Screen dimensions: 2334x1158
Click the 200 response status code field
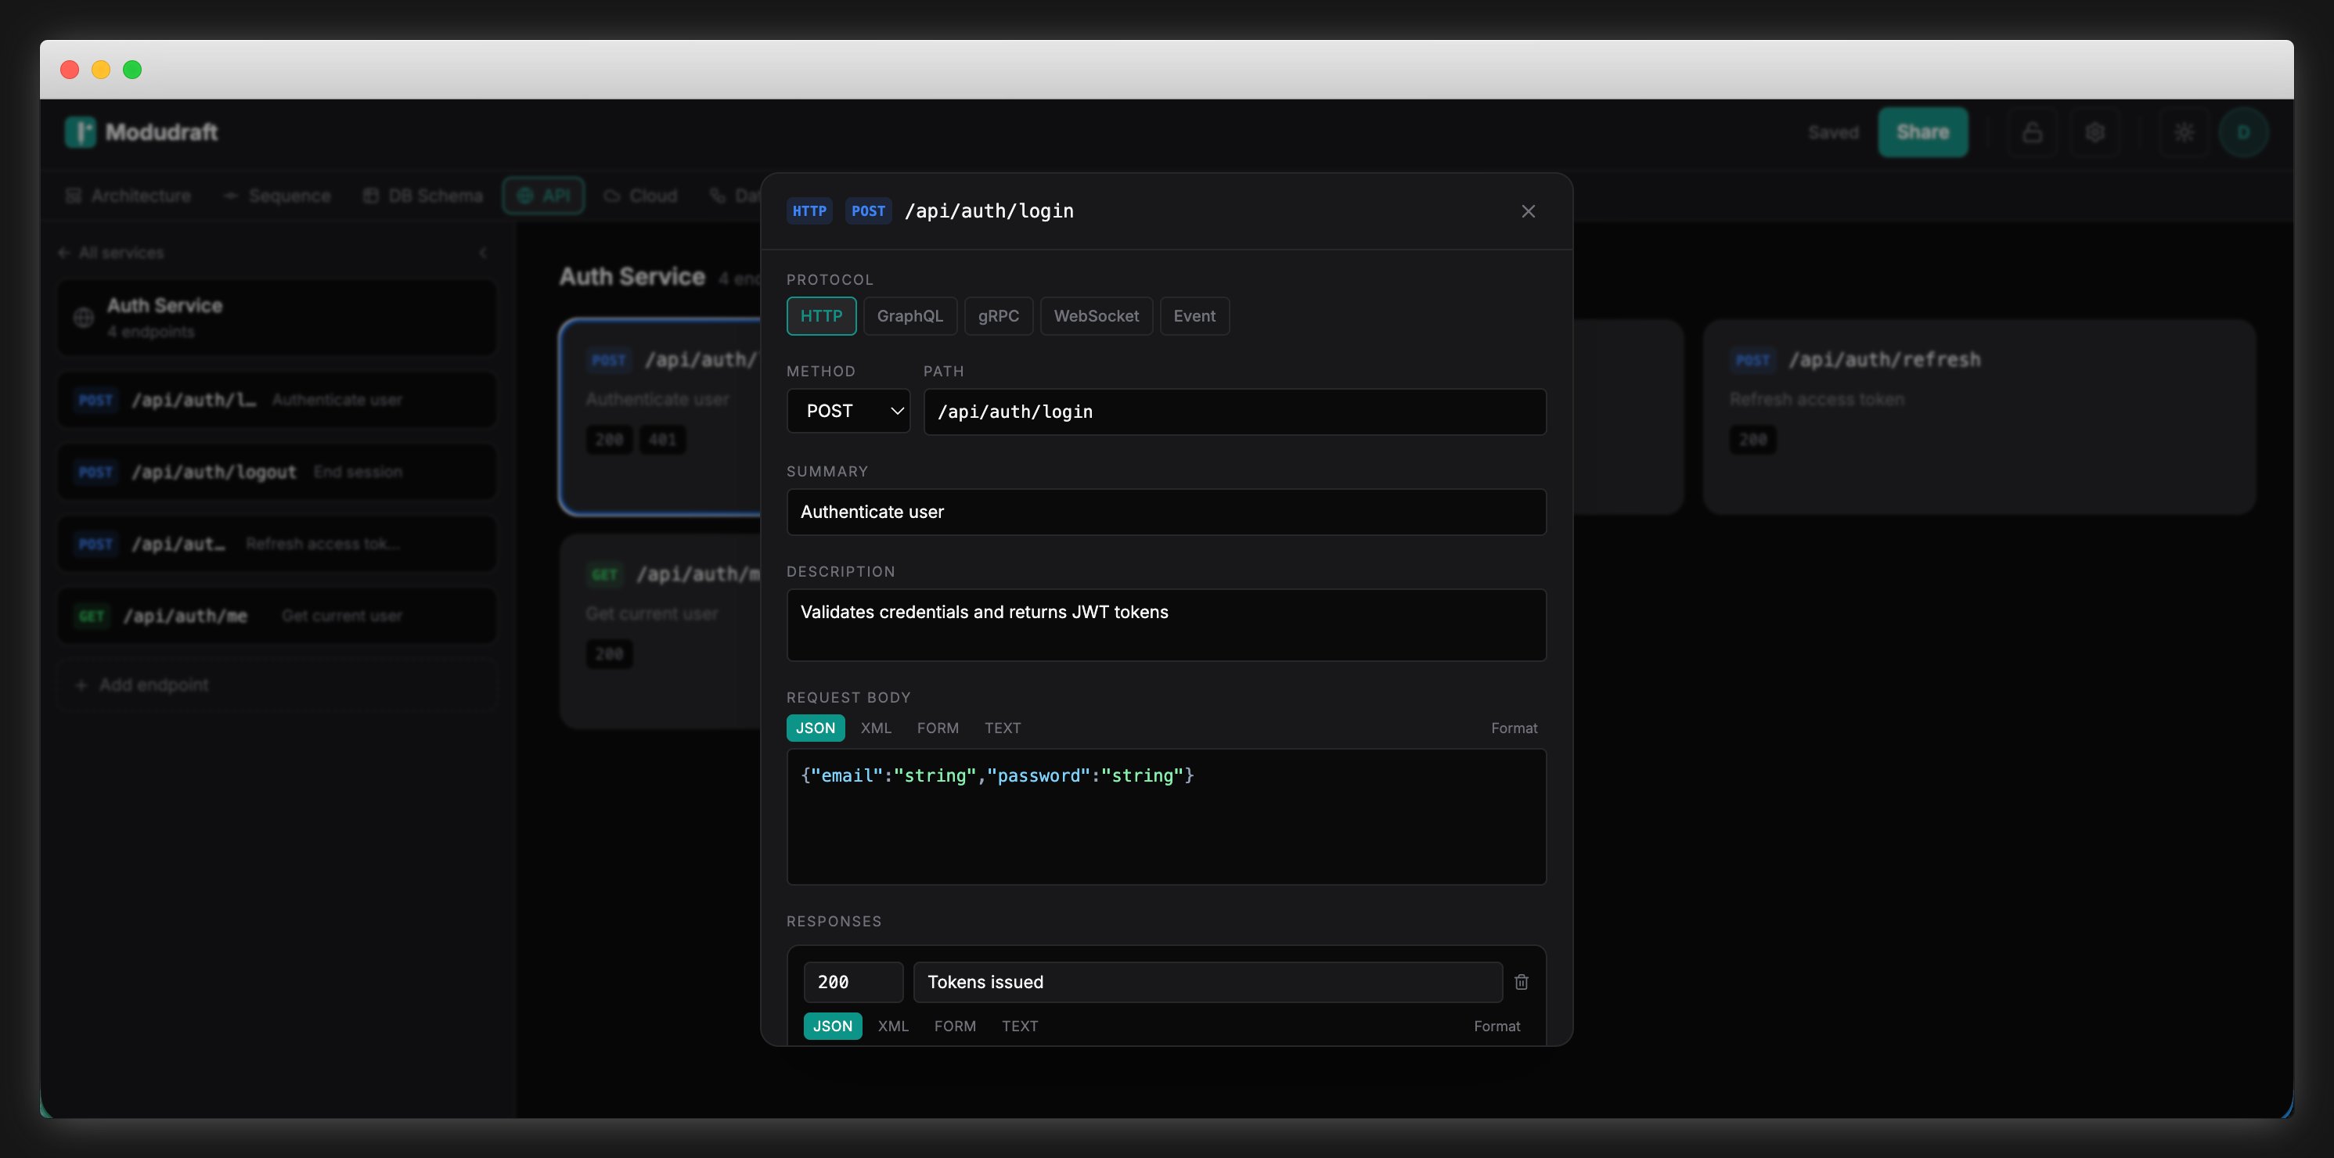point(852,982)
